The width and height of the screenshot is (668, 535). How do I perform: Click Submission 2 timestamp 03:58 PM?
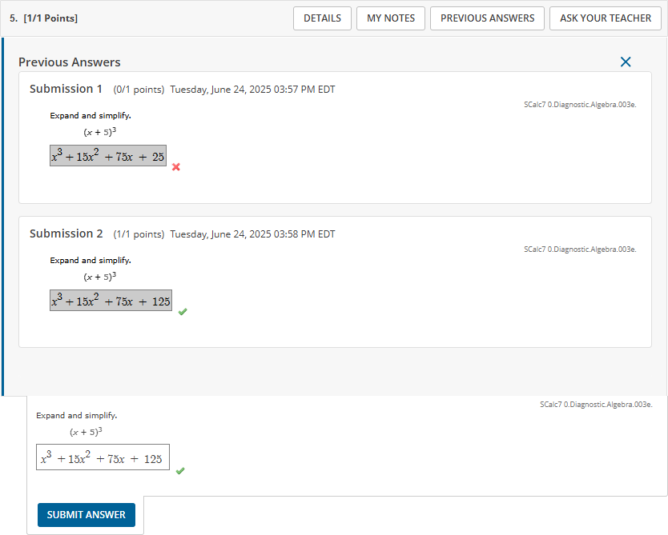click(x=252, y=234)
